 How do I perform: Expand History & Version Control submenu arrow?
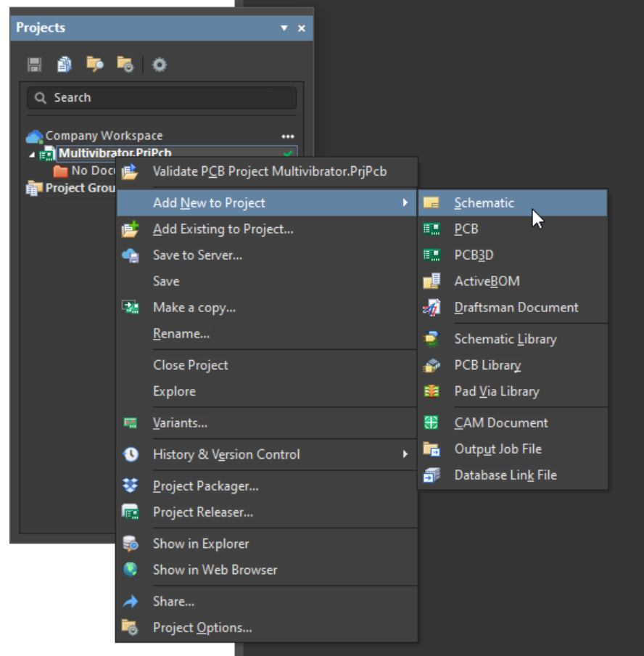[x=405, y=454]
